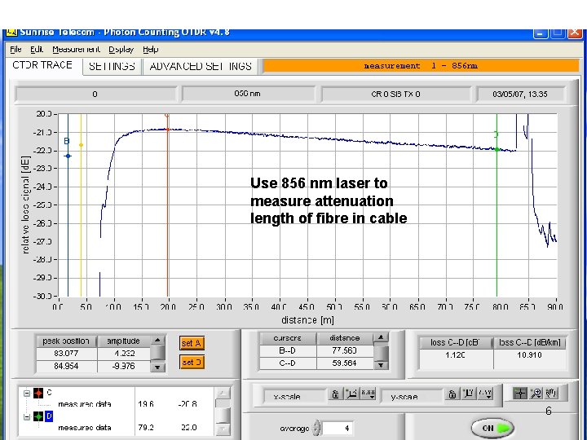Open the Display menu

pyautogui.click(x=121, y=50)
